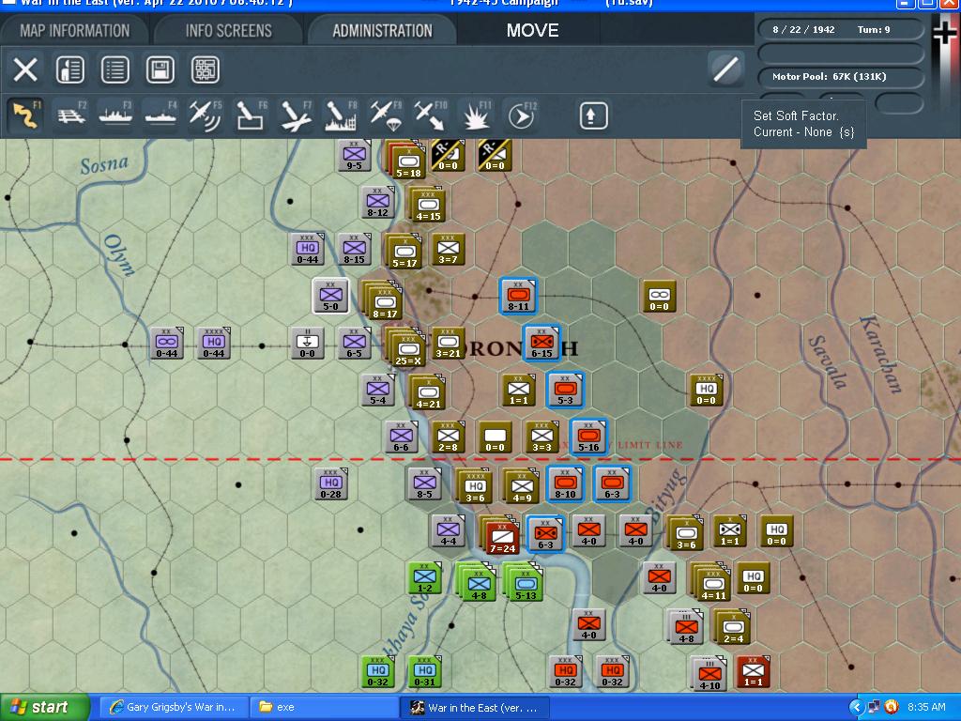Select the red 5-16 panzer unit
961x721 pixels.
[588, 436]
